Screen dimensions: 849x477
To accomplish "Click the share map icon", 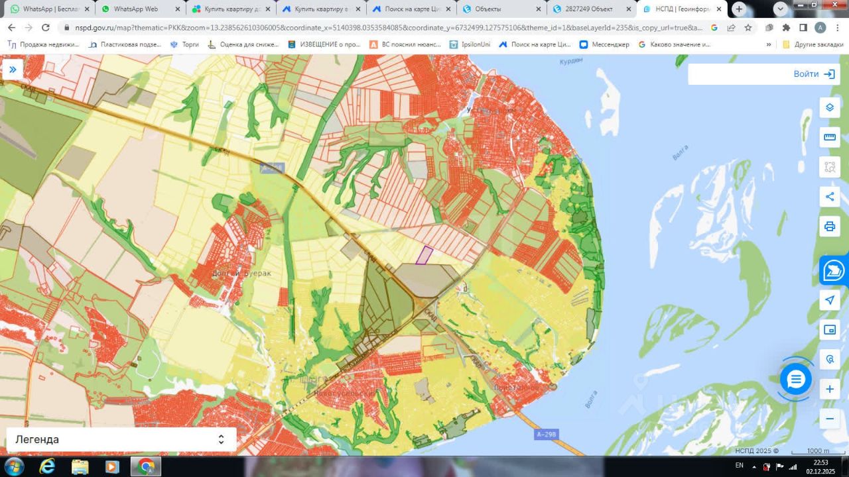I will pyautogui.click(x=829, y=196).
